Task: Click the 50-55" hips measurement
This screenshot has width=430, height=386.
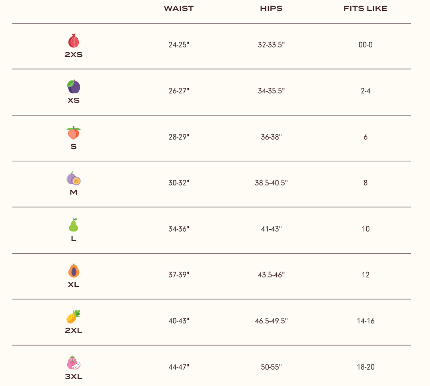Action: [271, 367]
